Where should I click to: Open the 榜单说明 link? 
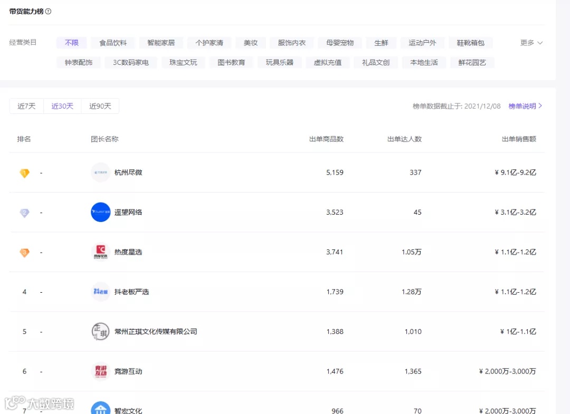coord(525,106)
